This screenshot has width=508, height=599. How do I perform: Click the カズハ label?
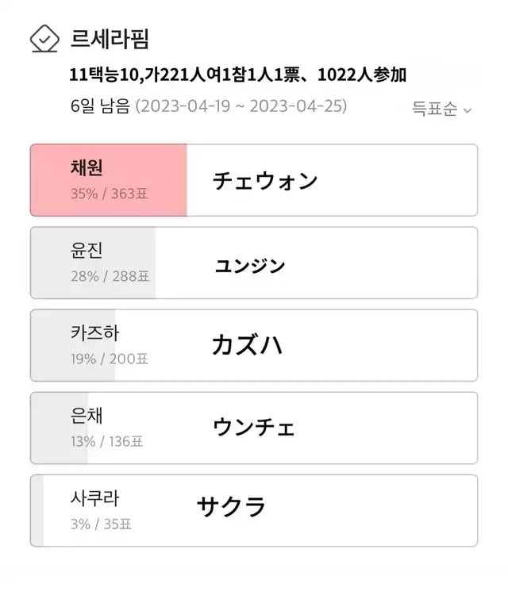tap(248, 345)
